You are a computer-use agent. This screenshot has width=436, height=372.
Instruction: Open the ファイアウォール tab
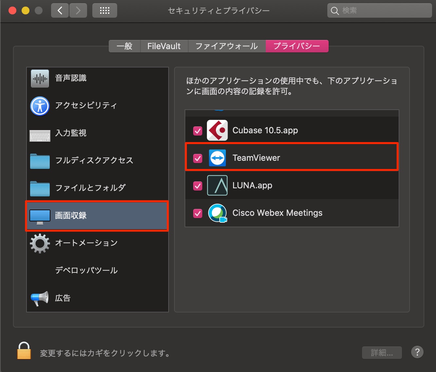click(227, 46)
